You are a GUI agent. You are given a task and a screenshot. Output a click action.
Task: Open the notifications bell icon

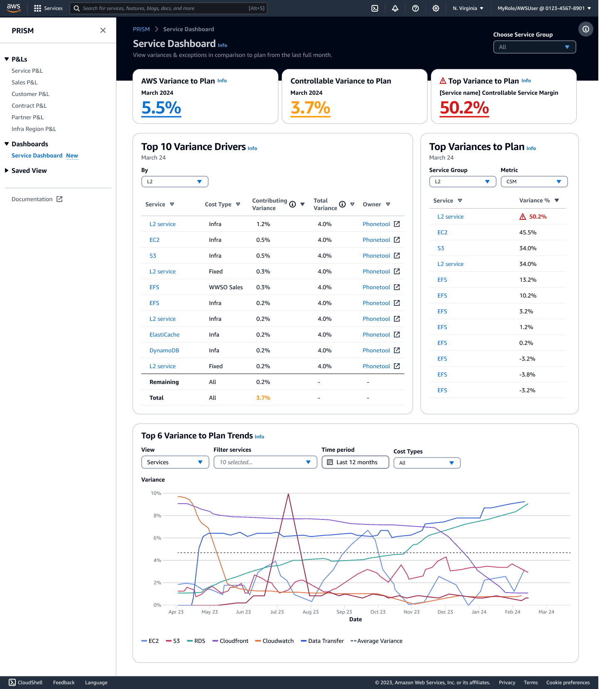tap(395, 8)
